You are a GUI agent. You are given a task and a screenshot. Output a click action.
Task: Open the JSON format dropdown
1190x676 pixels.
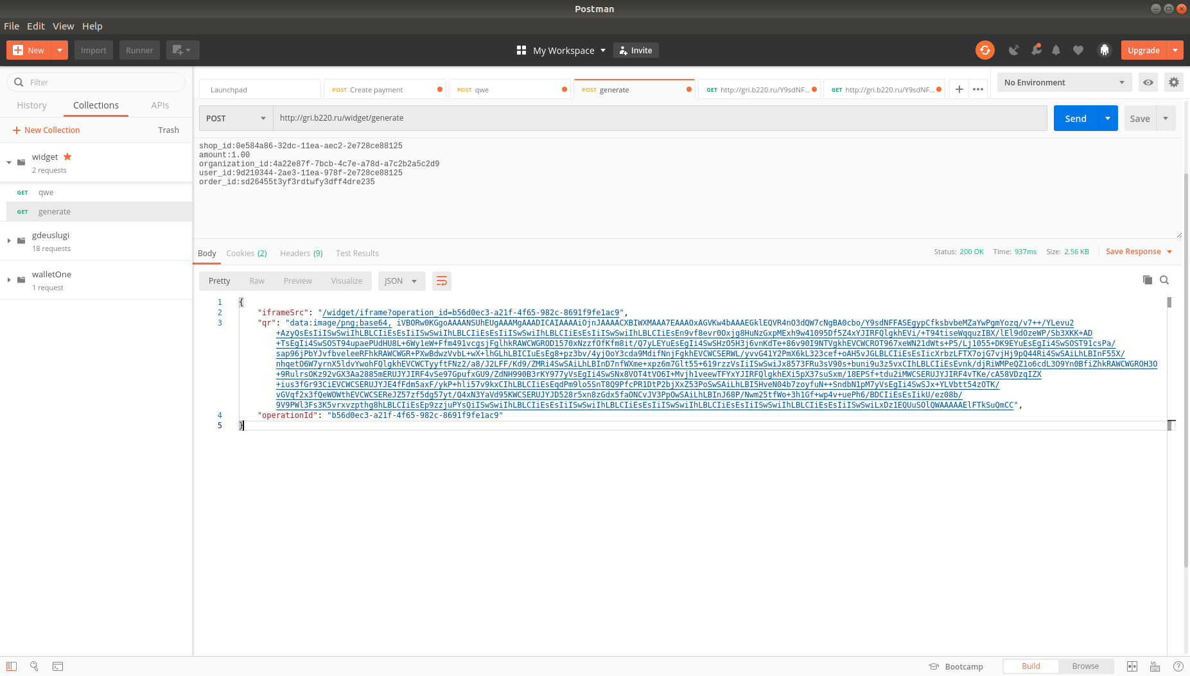(401, 281)
